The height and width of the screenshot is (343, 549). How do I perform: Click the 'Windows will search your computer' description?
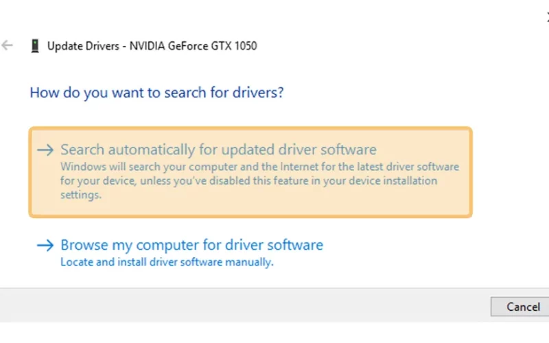pos(259,180)
